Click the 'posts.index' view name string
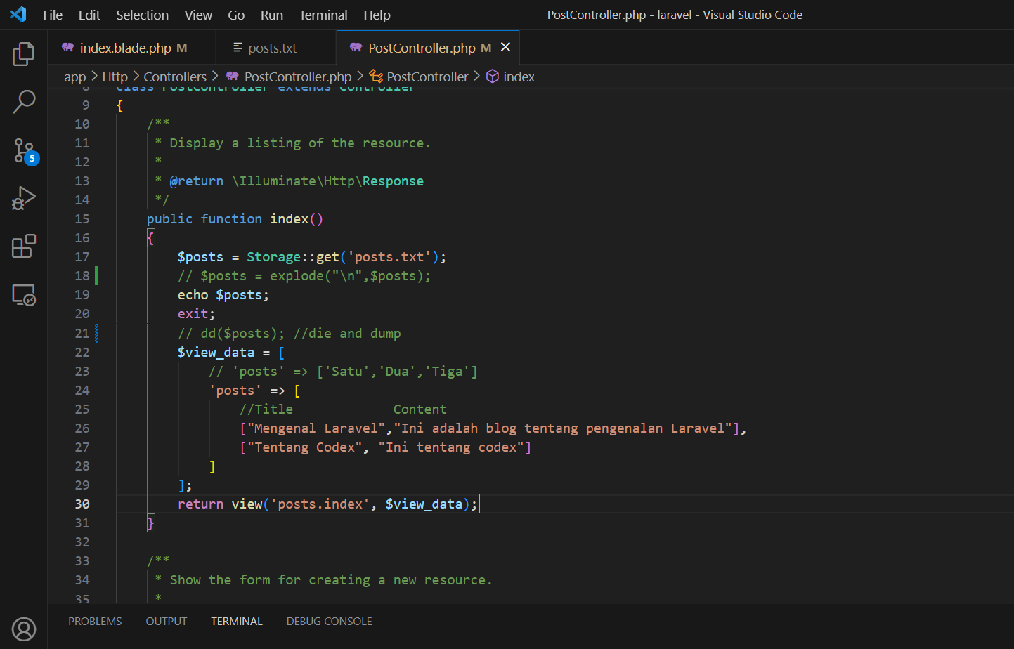The height and width of the screenshot is (649, 1014). tap(320, 504)
